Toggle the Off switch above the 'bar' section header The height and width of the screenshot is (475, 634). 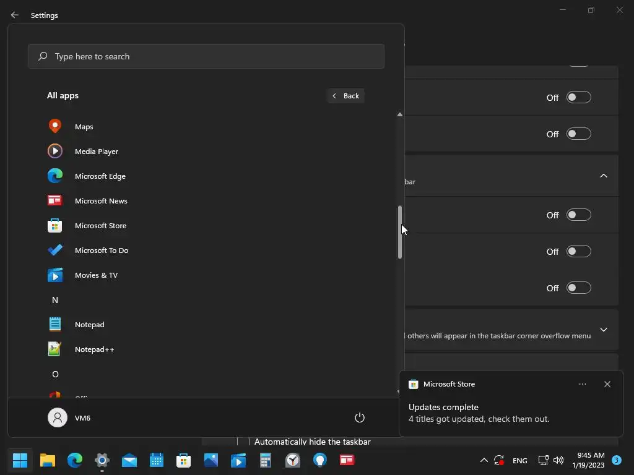tap(579, 134)
